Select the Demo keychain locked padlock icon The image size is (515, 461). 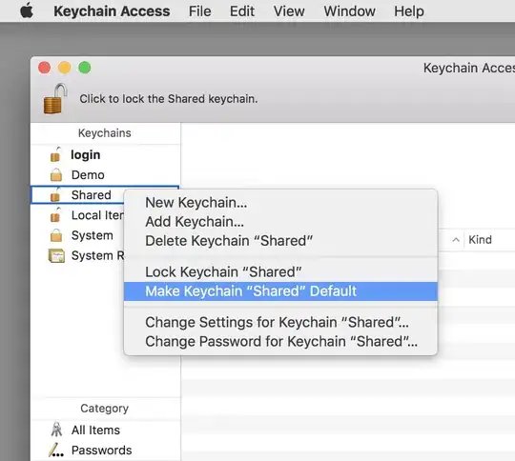point(56,175)
